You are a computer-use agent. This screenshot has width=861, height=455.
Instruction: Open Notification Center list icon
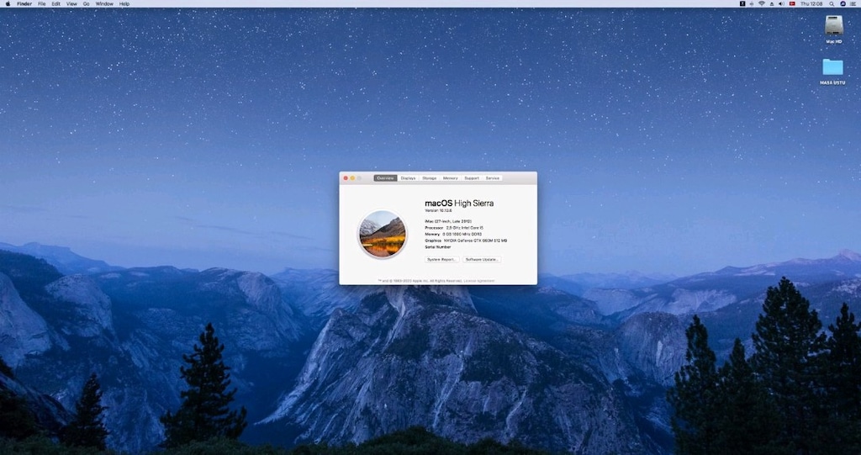853,4
